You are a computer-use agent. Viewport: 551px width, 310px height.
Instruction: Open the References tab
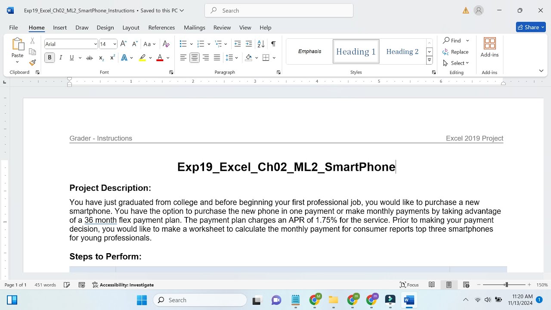click(161, 28)
